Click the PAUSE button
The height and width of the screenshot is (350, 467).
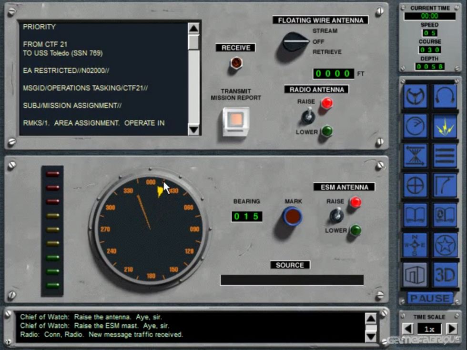430,298
